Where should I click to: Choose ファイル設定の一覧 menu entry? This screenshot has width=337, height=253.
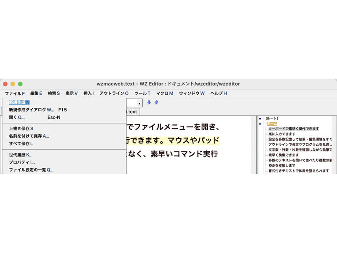pyautogui.click(x=64, y=170)
